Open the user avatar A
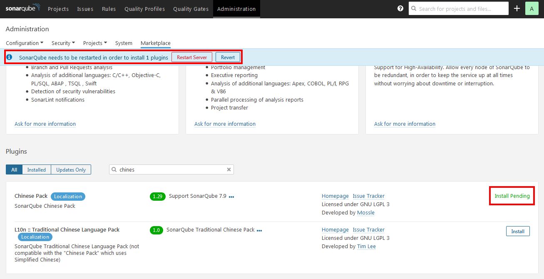This screenshot has height=279, width=544. click(532, 8)
